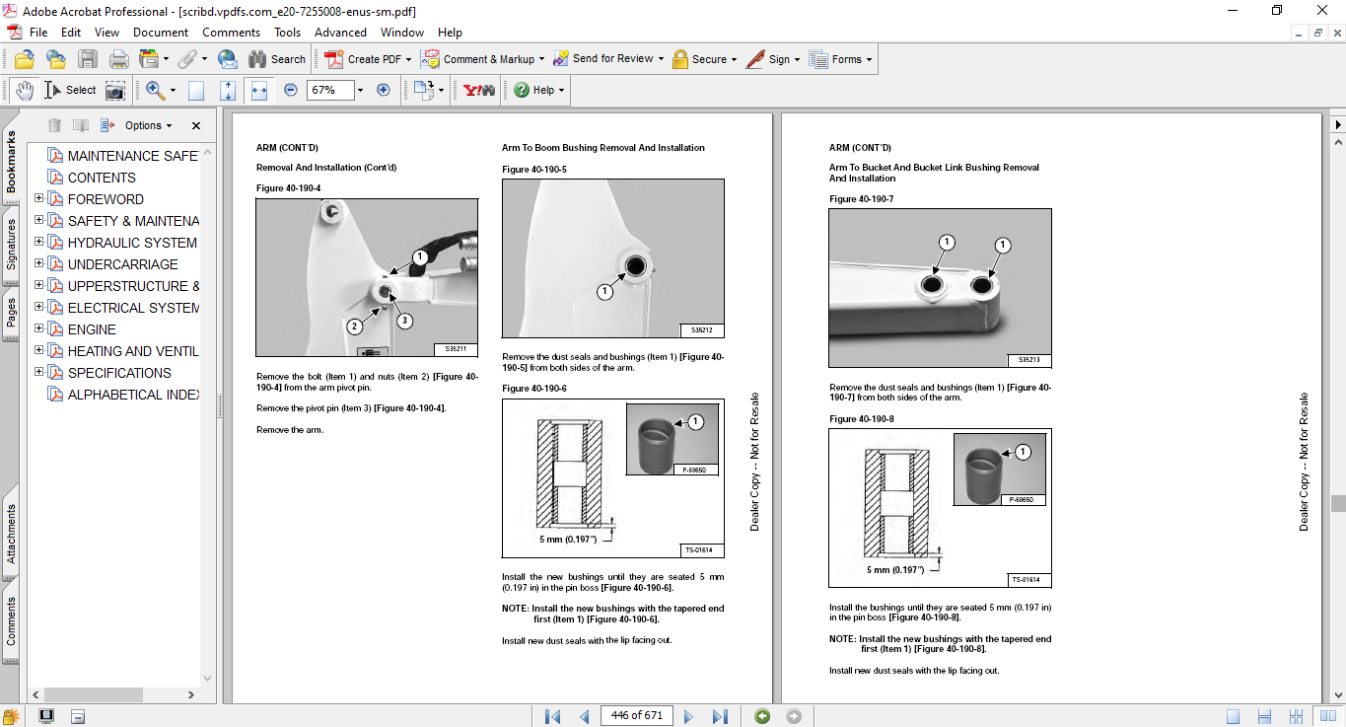The width and height of the screenshot is (1346, 727).
Task: Click the Send for Review icon
Action: 560,59
